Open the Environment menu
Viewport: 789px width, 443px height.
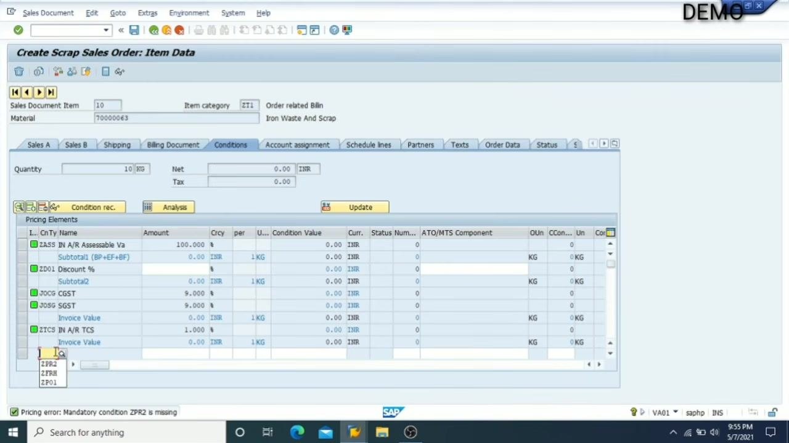(189, 13)
